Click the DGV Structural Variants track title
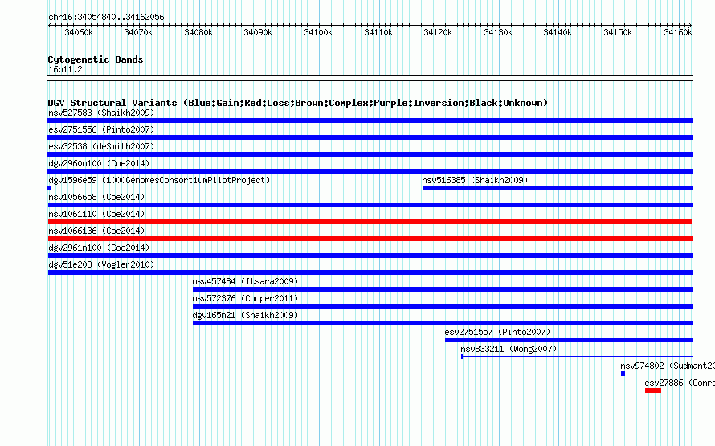Viewport: 715px width, 446px height. coord(297,103)
